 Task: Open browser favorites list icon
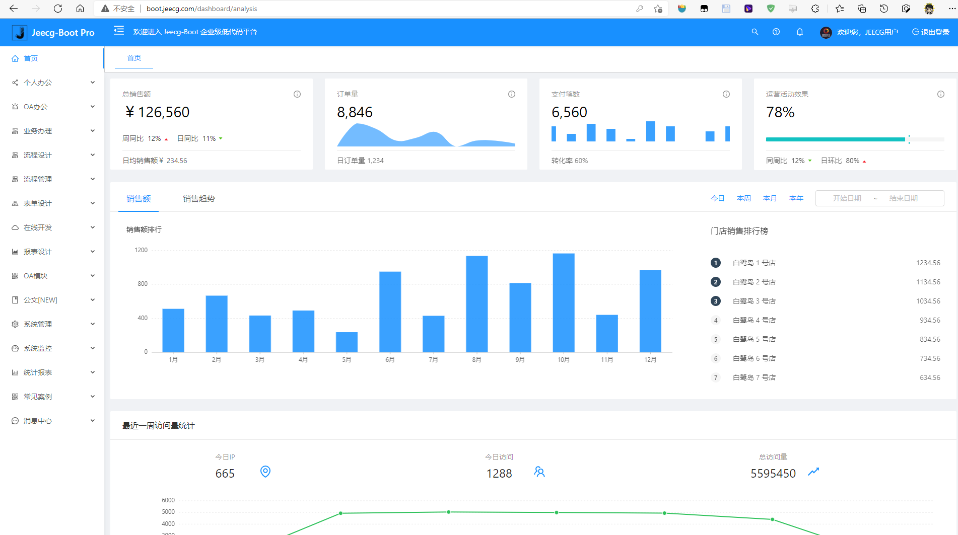(839, 9)
